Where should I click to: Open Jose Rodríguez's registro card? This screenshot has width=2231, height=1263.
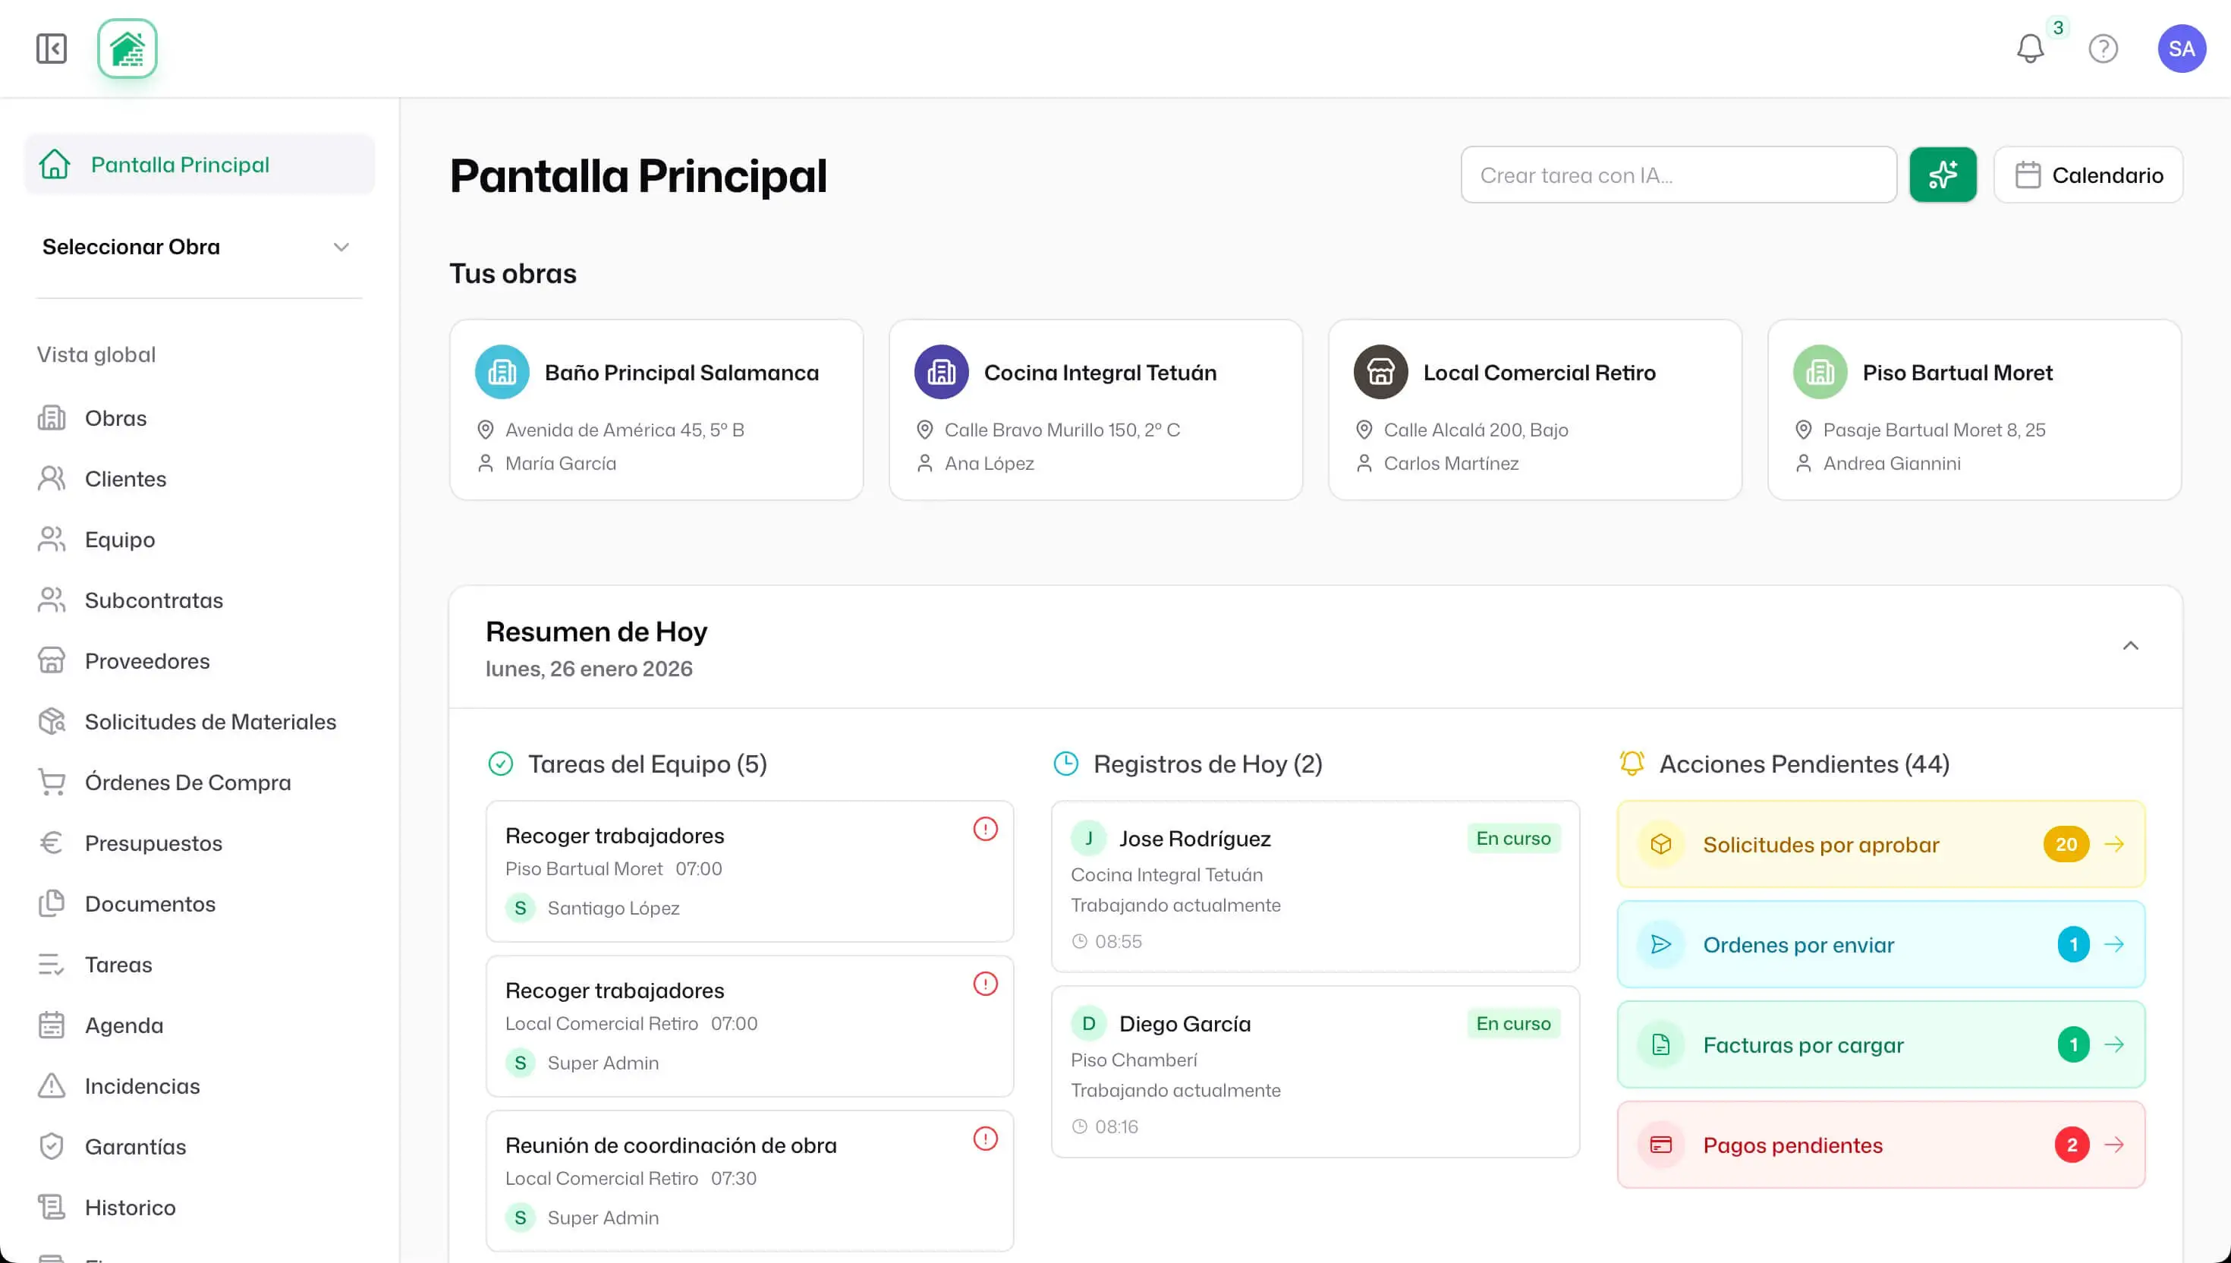tap(1314, 886)
